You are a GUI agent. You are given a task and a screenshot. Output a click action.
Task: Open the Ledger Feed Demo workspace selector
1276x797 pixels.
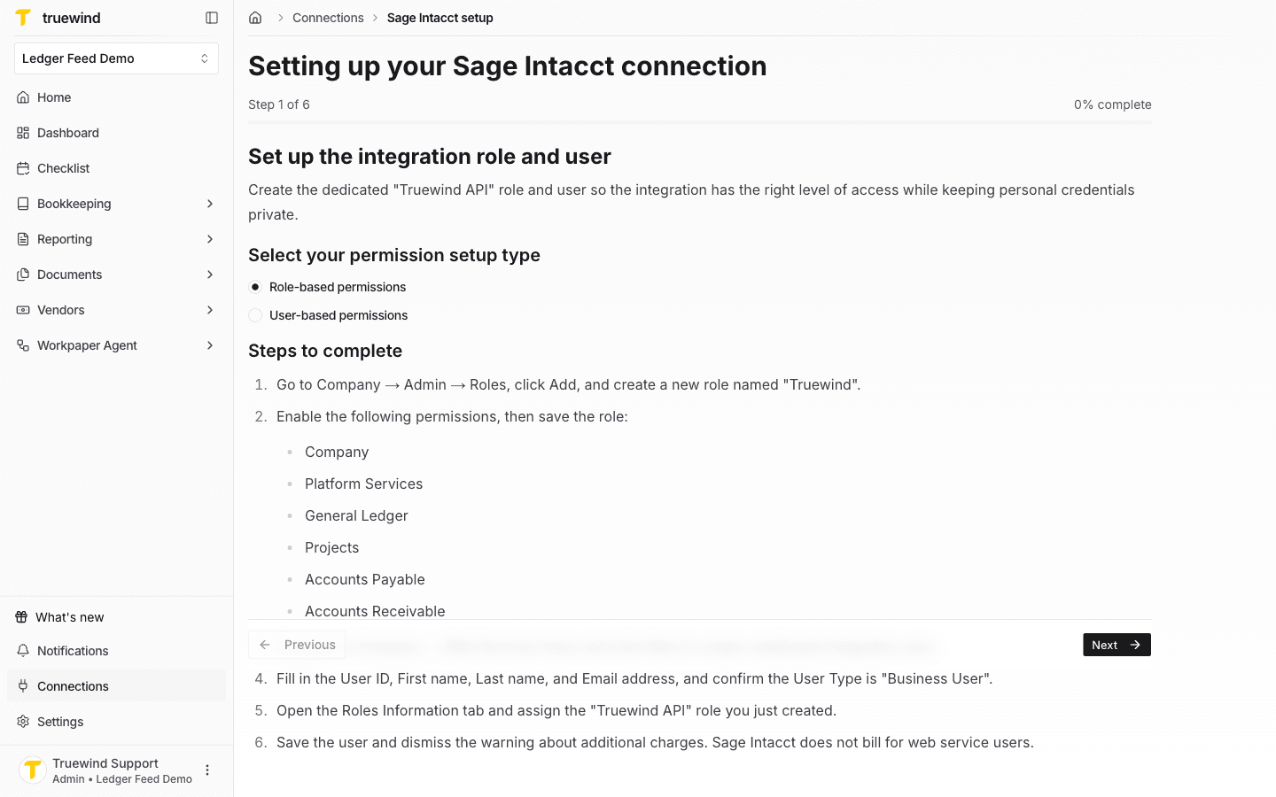tap(116, 58)
